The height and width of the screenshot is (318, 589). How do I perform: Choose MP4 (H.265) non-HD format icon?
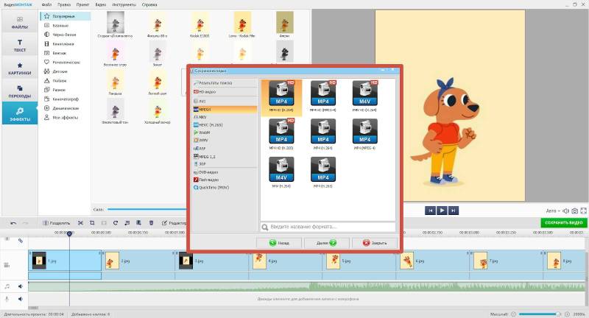click(x=323, y=172)
